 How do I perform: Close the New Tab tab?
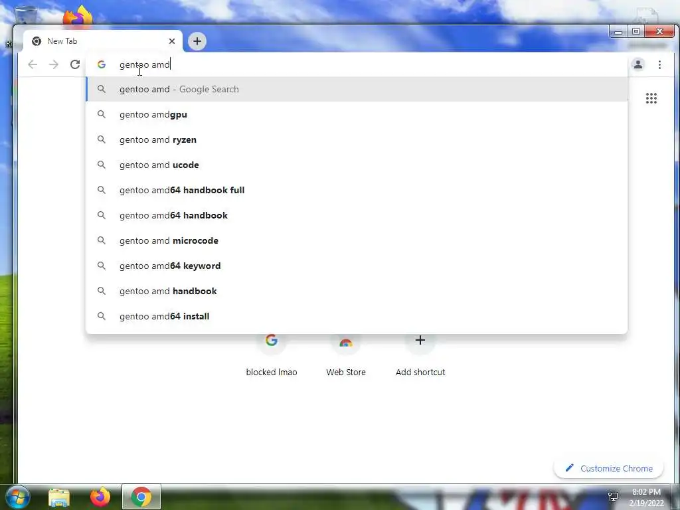(x=172, y=41)
